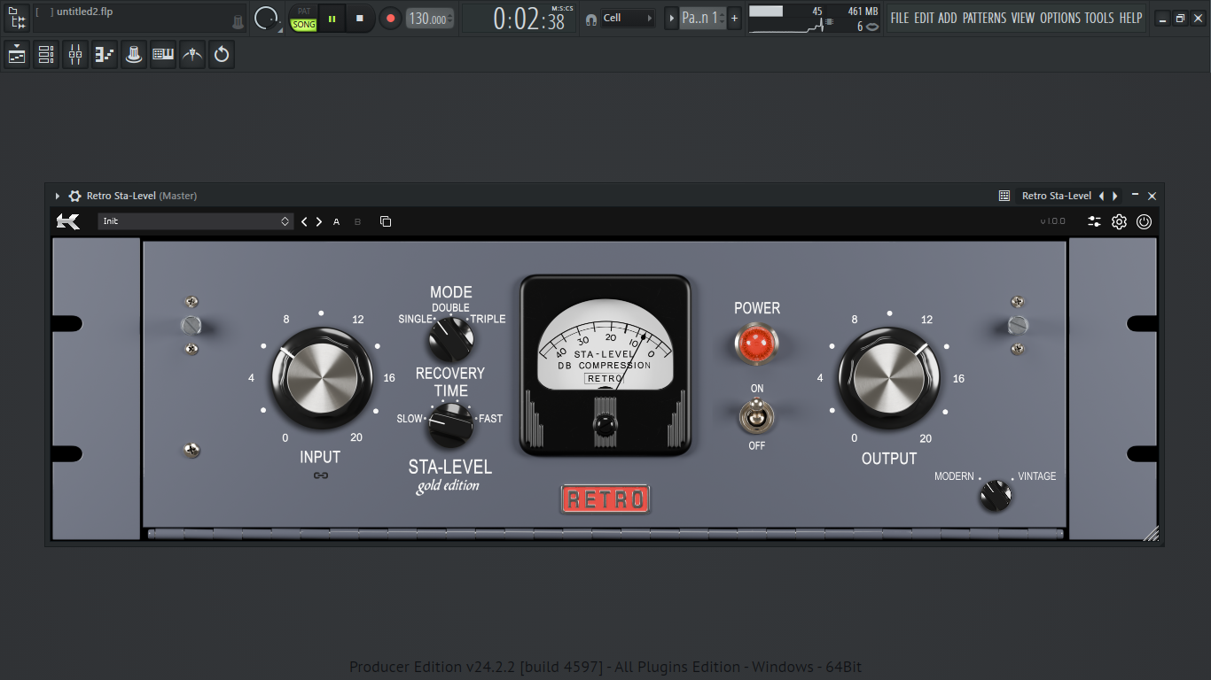Image resolution: width=1211 pixels, height=680 pixels.
Task: Open the plugin picker knob icon
Action: coord(134,55)
